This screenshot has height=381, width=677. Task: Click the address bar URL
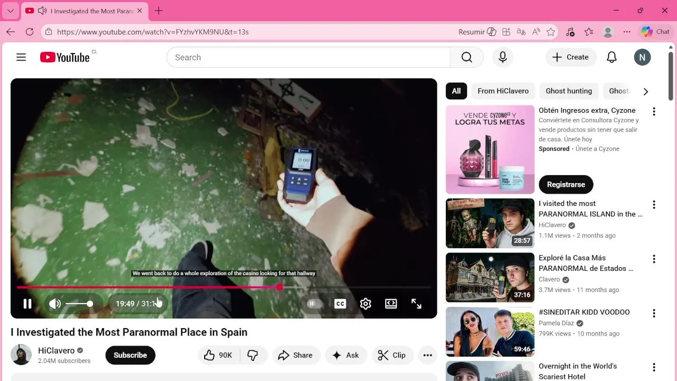click(x=153, y=32)
